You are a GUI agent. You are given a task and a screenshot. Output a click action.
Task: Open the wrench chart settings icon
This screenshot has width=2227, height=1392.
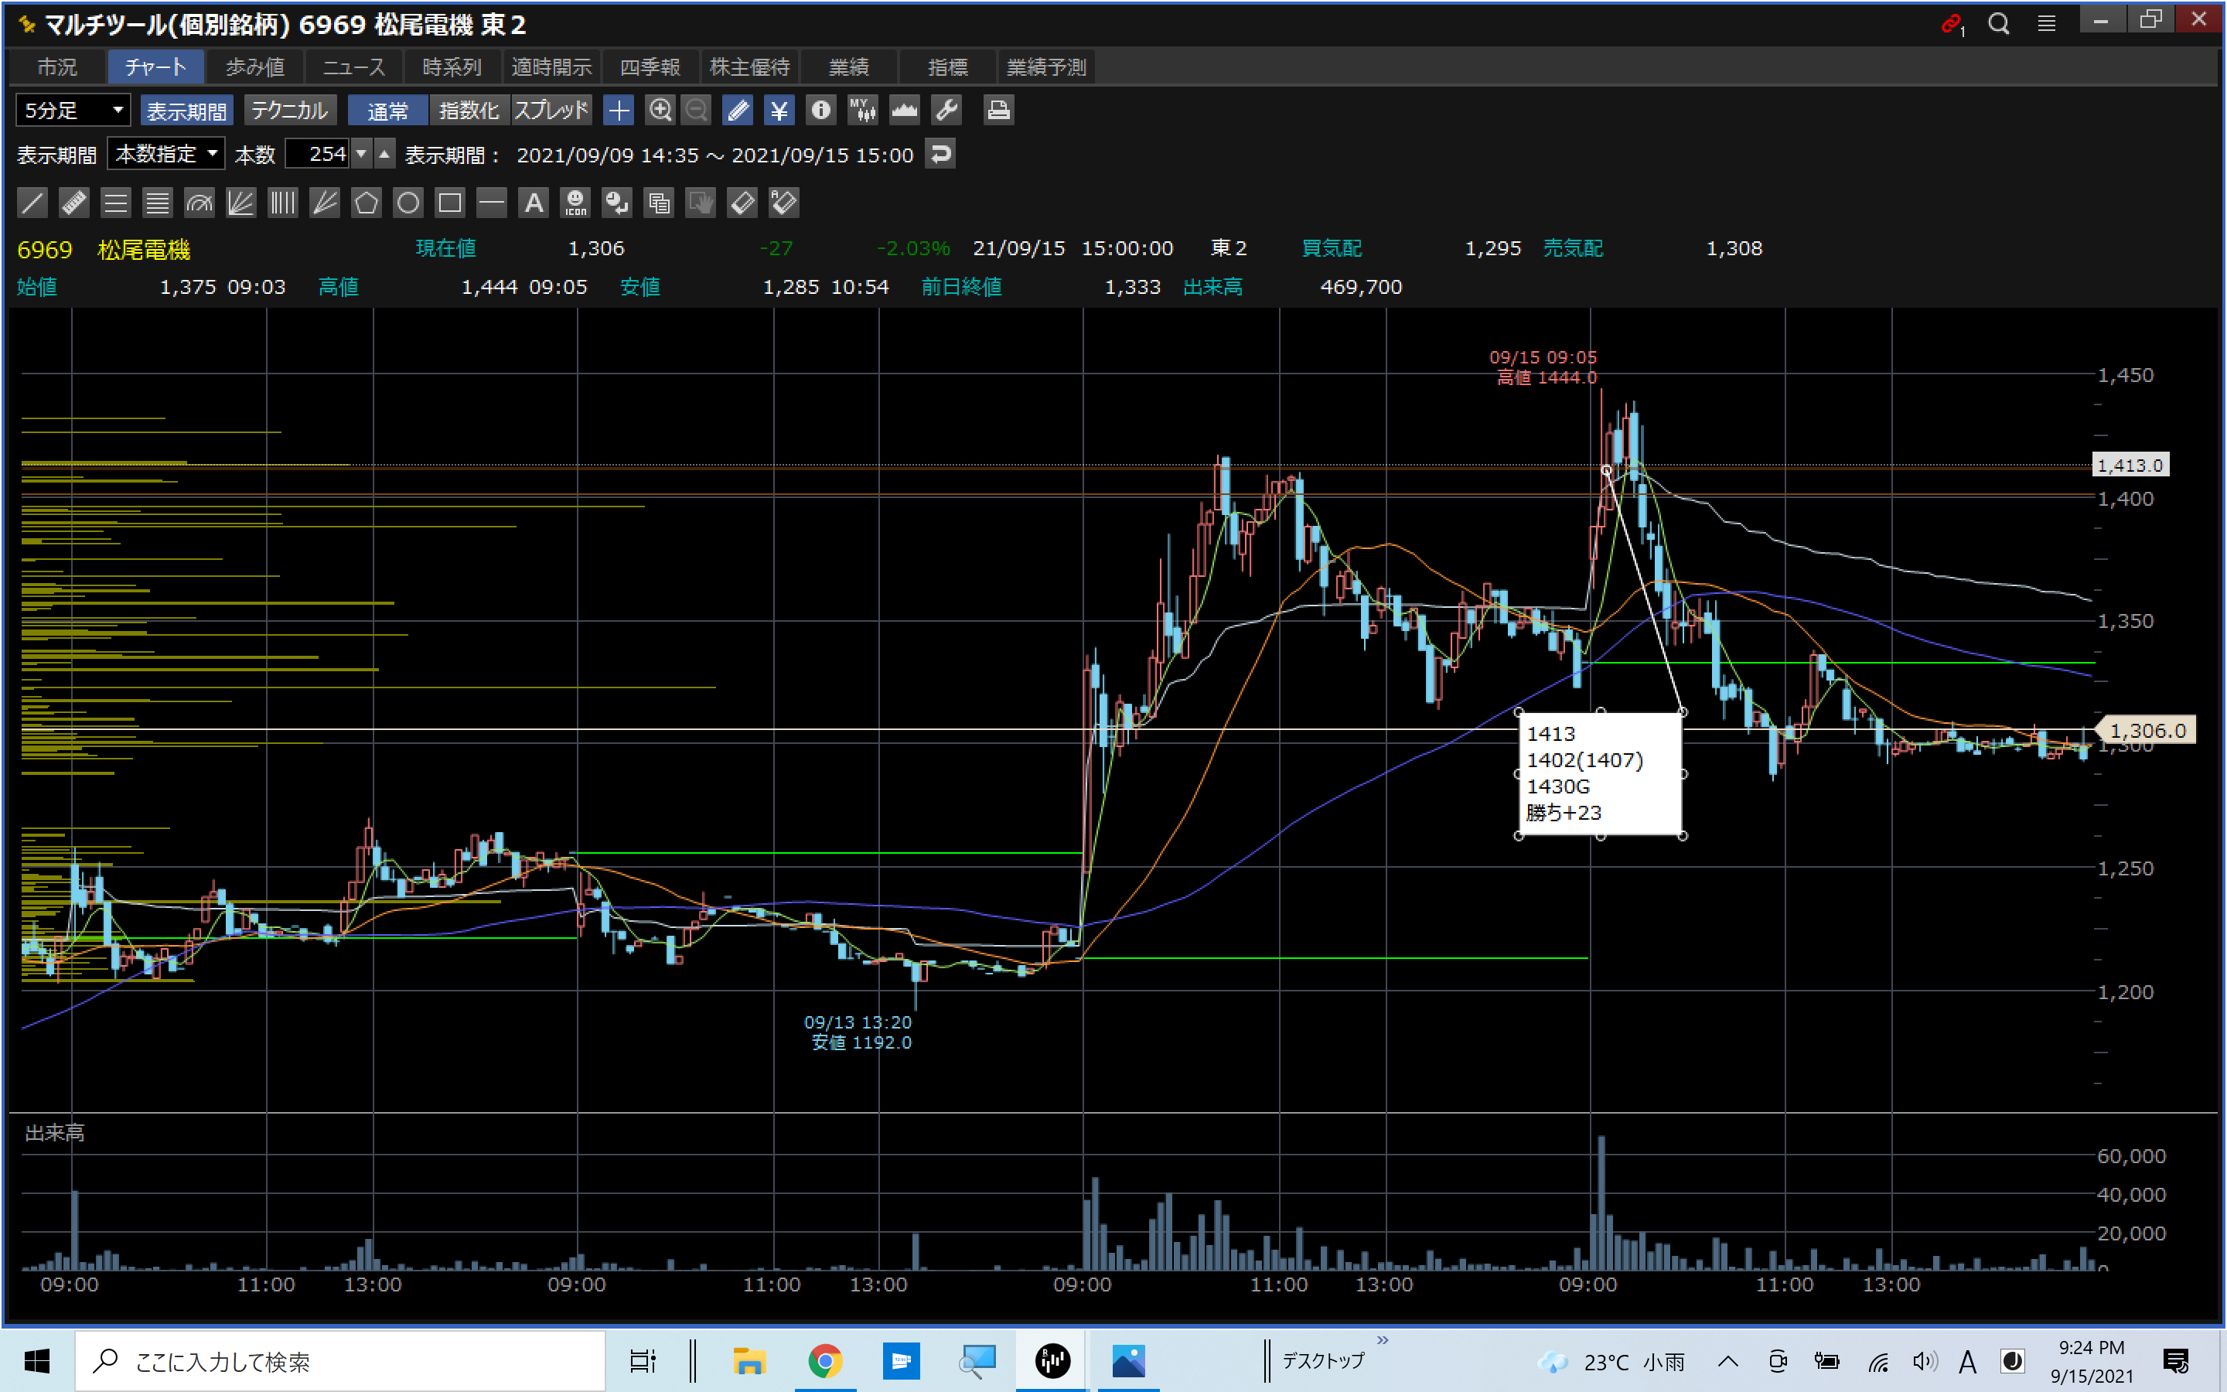pos(947,111)
